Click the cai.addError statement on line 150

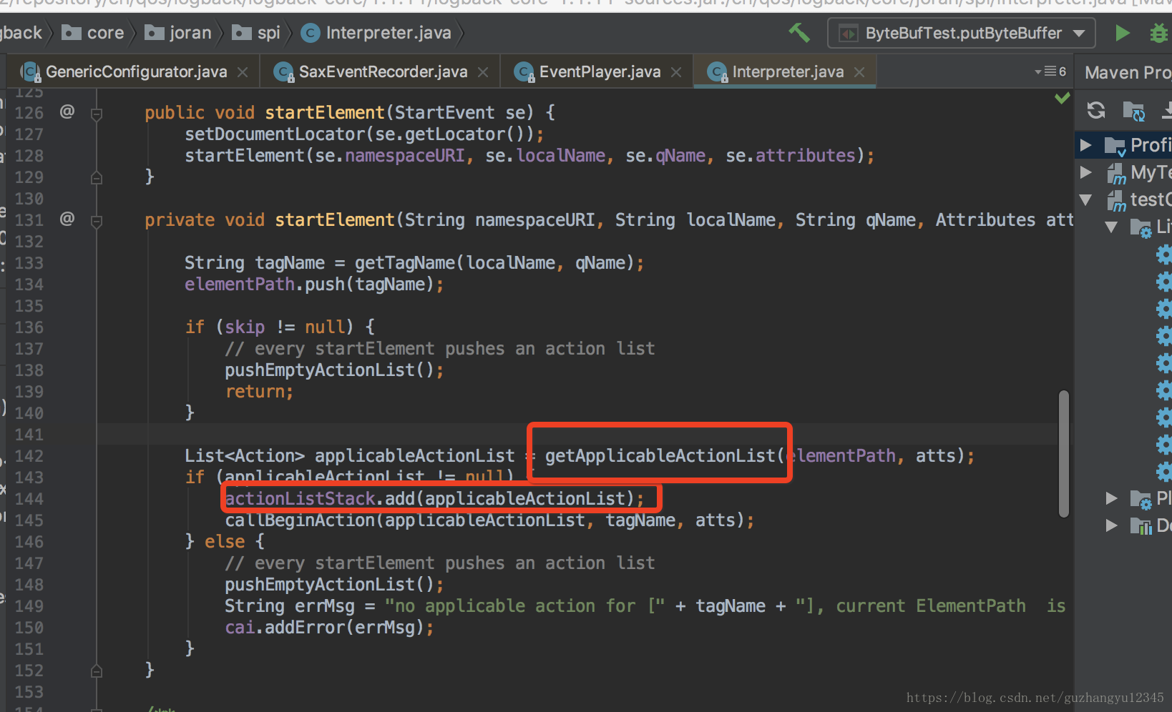pyautogui.click(x=329, y=627)
